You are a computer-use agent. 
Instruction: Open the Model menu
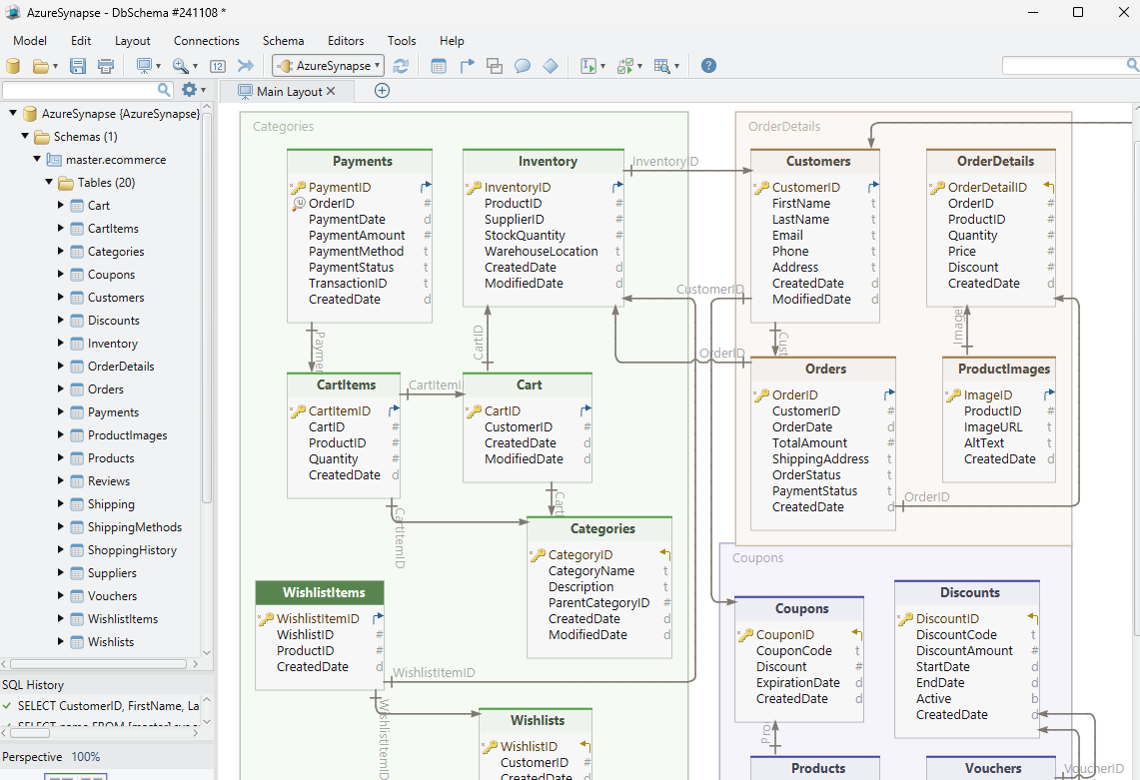30,41
